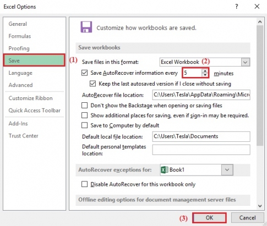This screenshot has height=226, width=267.
Task: Toggle Save AutoRecover information checkbox
Action: point(84,73)
